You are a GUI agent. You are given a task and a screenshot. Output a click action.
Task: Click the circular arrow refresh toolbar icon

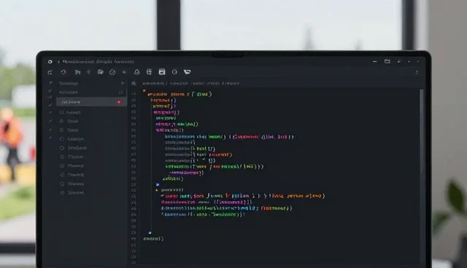63,72
